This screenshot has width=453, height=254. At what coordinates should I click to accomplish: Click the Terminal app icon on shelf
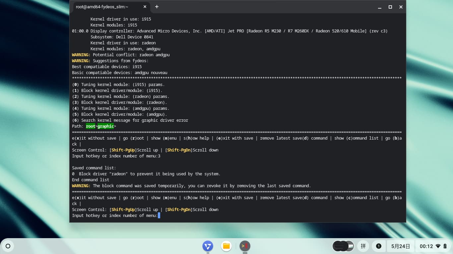point(245,246)
